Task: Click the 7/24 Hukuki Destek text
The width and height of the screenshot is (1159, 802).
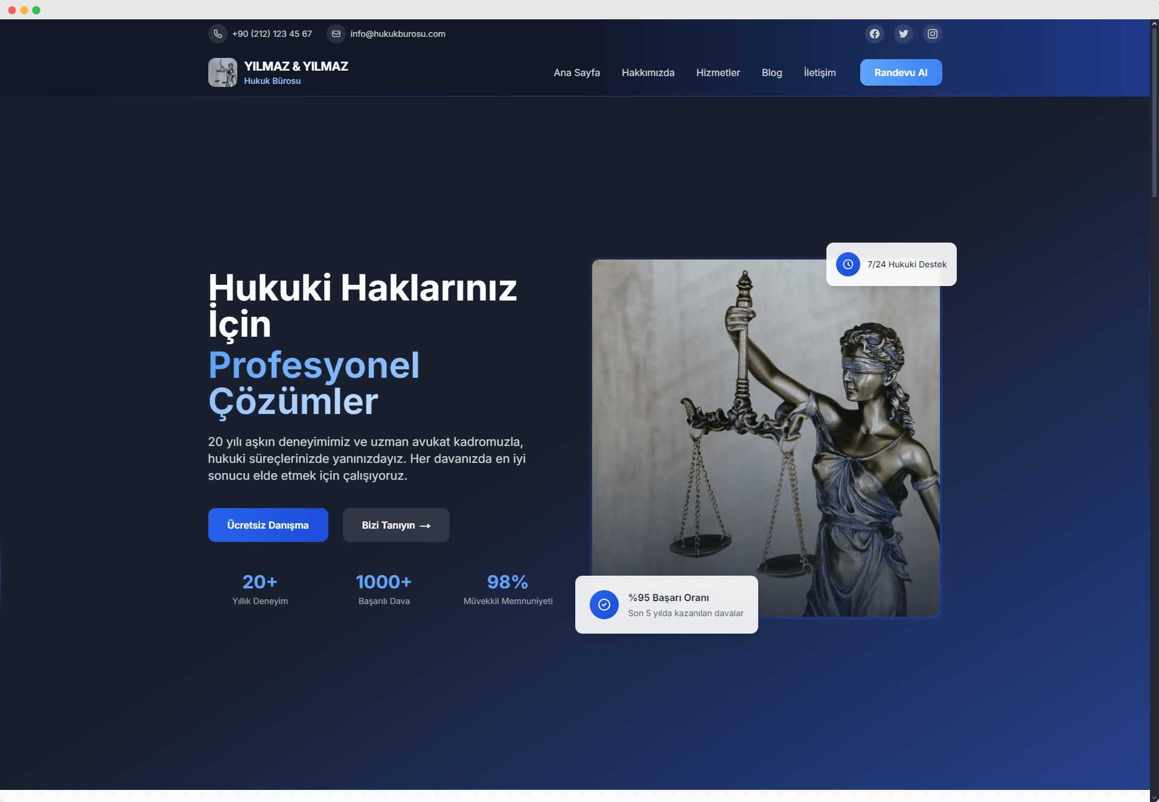Action: click(907, 264)
